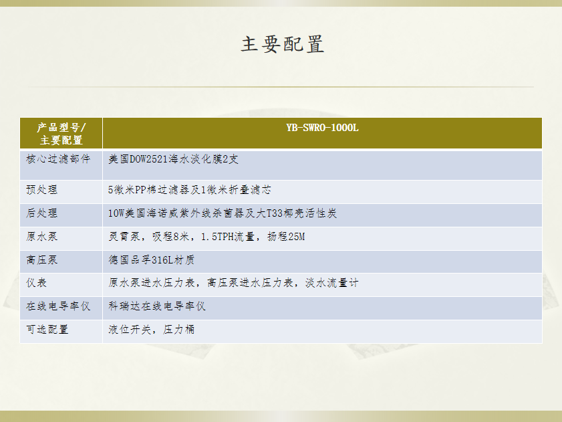
Task: Select the 产品型号/主要配置 header cell
Action: [61, 133]
